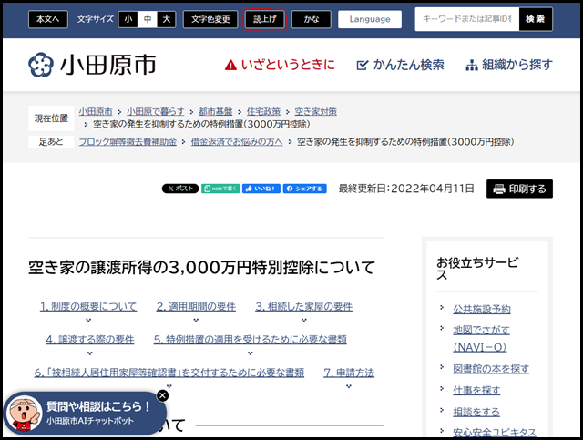This screenshot has width=583, height=440.
Task: Click the Facebook いいね！ button
Action: pyautogui.click(x=261, y=189)
